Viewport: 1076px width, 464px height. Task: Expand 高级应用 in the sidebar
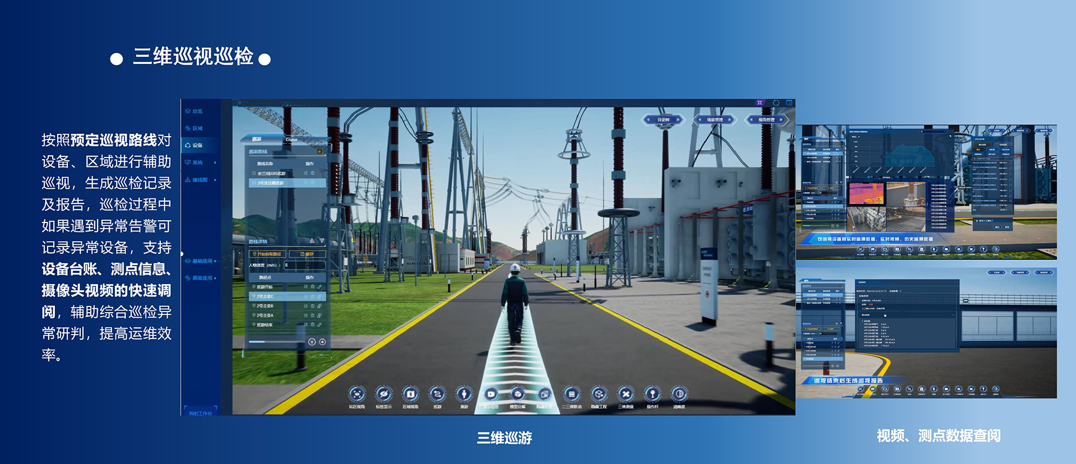tap(201, 278)
